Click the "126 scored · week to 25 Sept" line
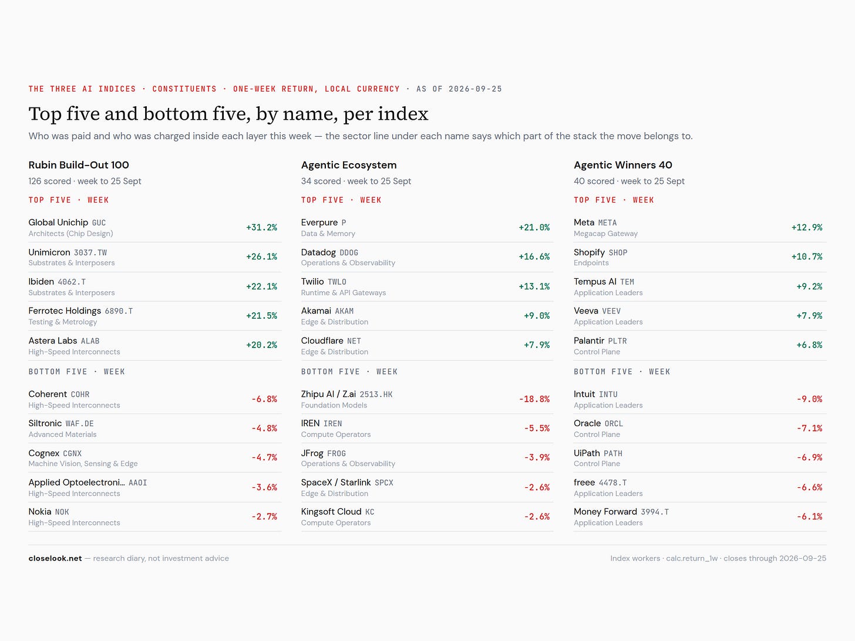 [85, 181]
